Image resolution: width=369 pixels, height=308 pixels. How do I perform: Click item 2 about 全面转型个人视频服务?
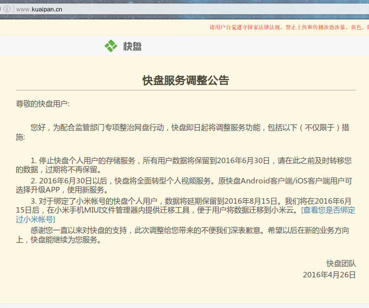(x=184, y=185)
